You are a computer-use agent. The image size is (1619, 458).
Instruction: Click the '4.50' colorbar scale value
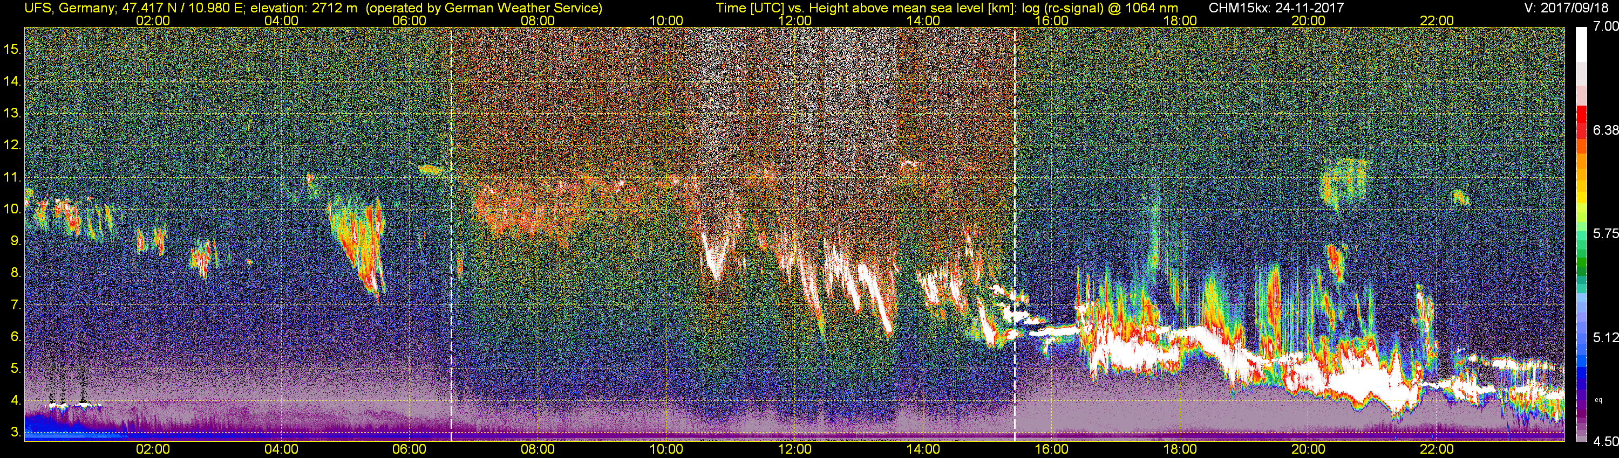point(1606,442)
